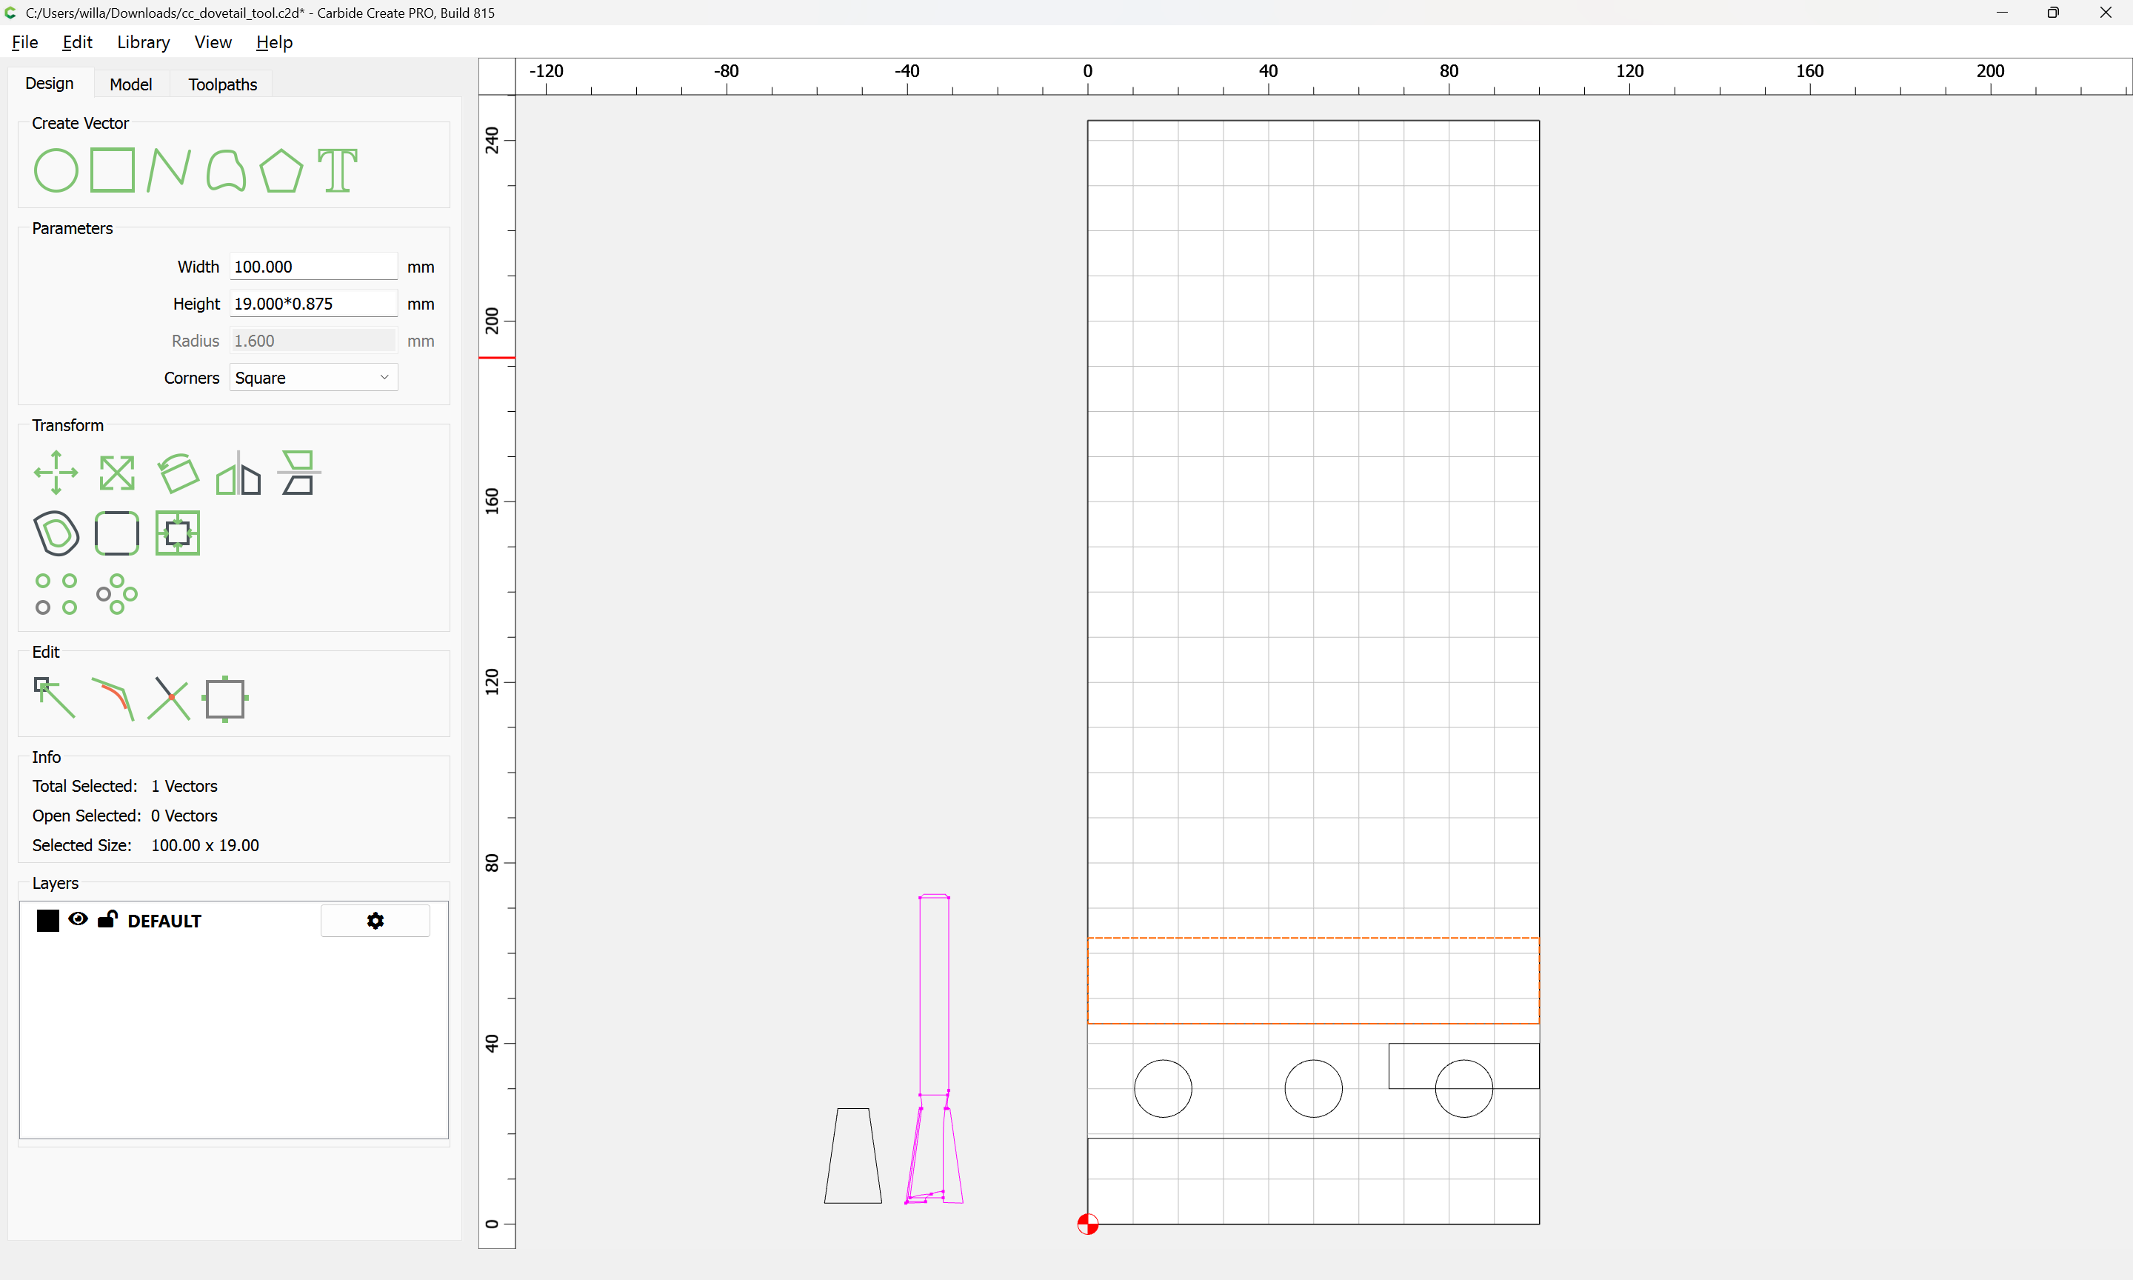The width and height of the screenshot is (2133, 1280).
Task: Select the Text create vector tool
Action: pyautogui.click(x=338, y=170)
